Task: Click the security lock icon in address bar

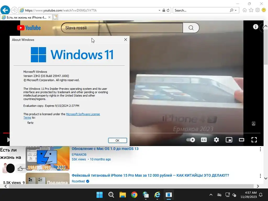Action: coord(164,10)
